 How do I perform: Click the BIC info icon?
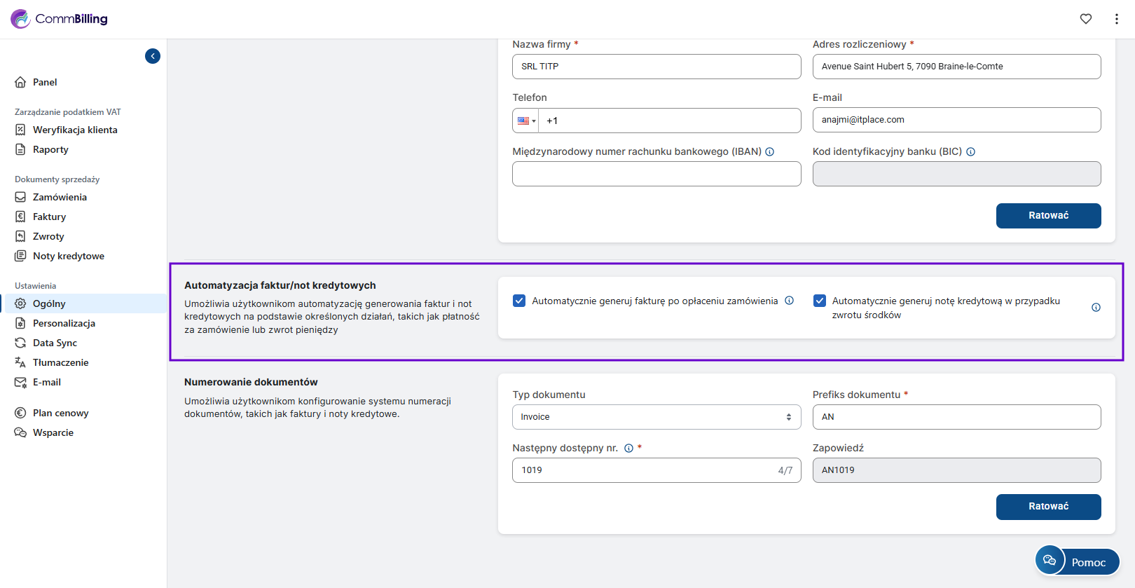tap(970, 152)
